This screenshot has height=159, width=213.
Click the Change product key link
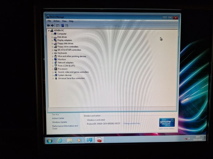click(132, 123)
